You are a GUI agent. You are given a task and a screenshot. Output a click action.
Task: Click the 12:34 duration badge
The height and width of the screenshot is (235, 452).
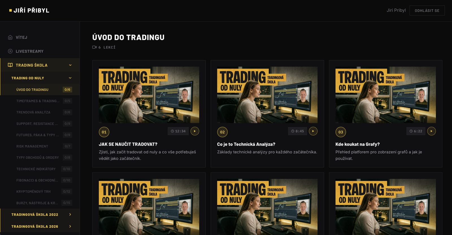[x=178, y=131]
